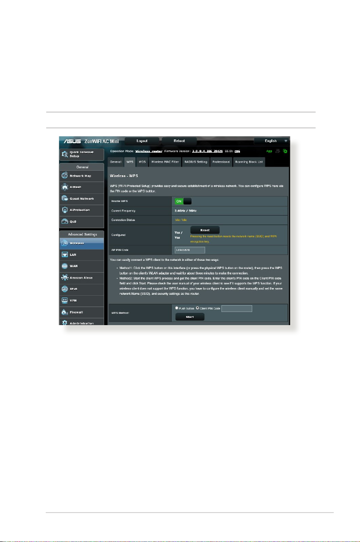Click the ASUS logo

[72, 141]
